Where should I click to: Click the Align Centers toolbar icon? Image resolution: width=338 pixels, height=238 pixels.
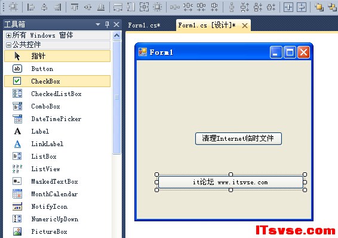[x=44, y=7]
